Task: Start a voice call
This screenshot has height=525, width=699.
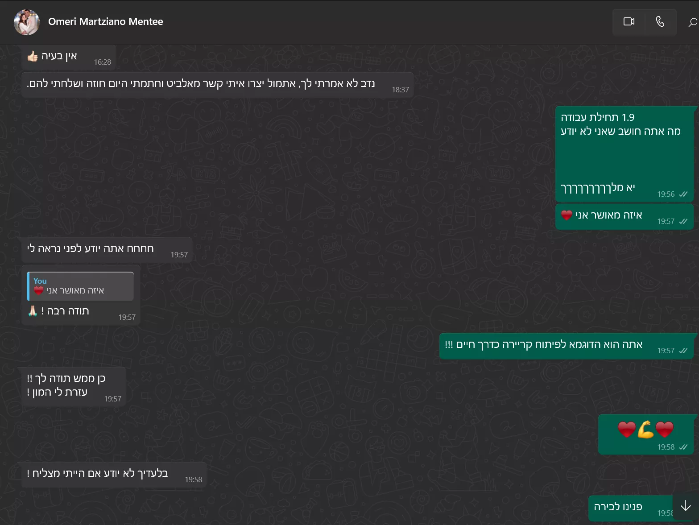Action: (x=660, y=21)
